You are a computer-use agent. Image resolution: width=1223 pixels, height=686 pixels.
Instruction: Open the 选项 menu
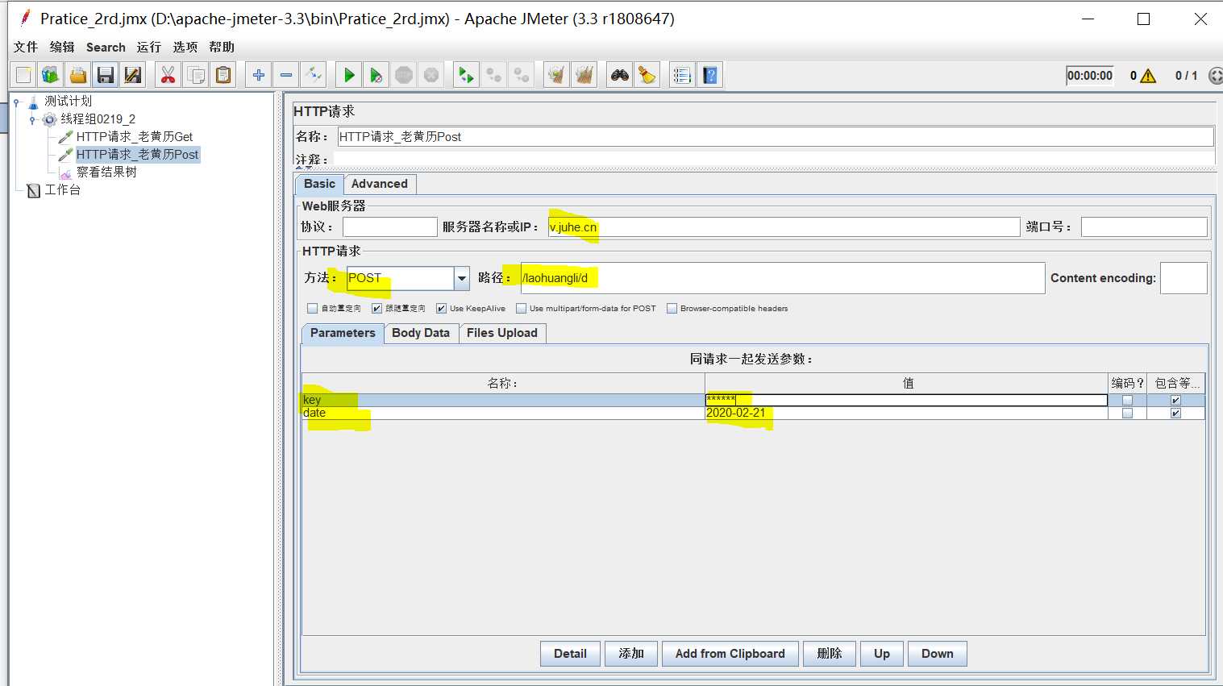[185, 47]
